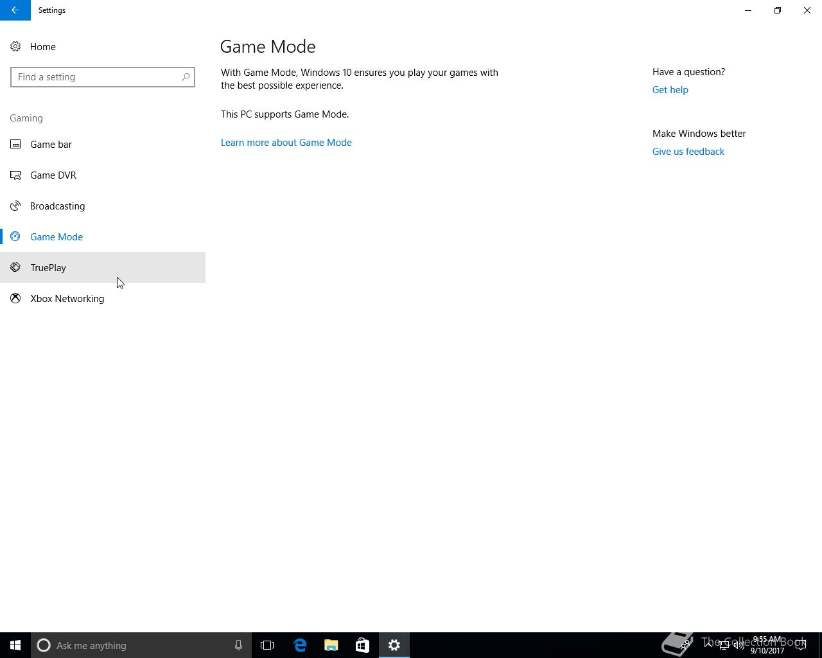Click the Game Mode sidebar icon

pos(15,236)
